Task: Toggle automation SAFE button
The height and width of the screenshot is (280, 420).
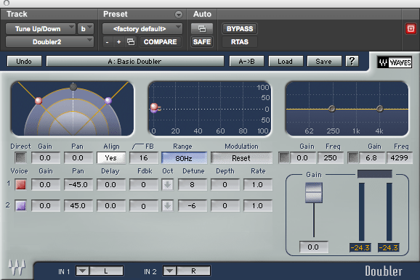Action: (x=202, y=42)
